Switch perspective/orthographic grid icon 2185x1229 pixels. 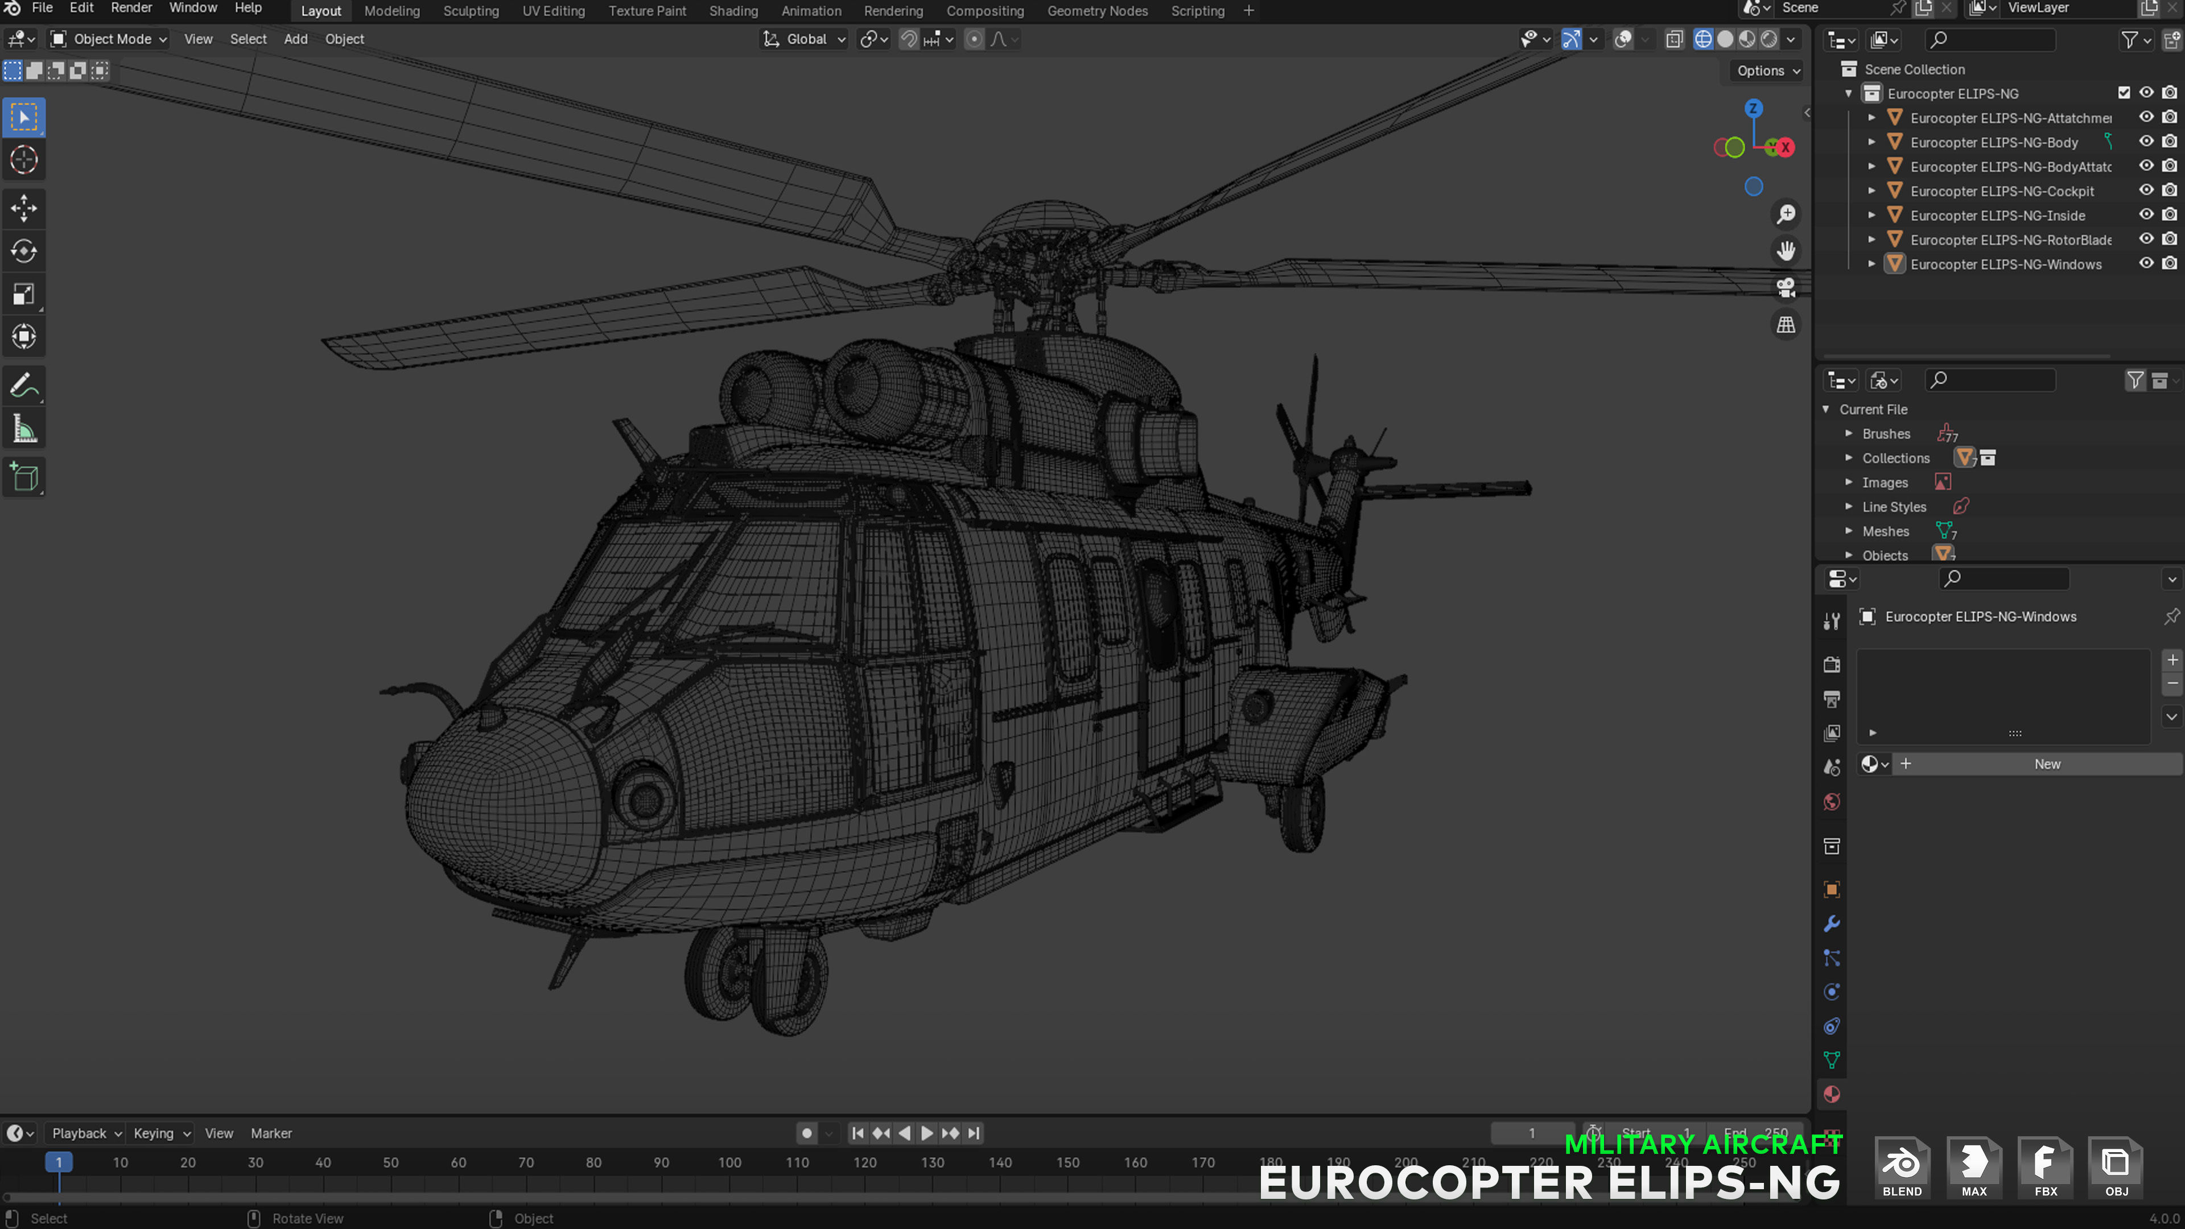tap(1786, 325)
